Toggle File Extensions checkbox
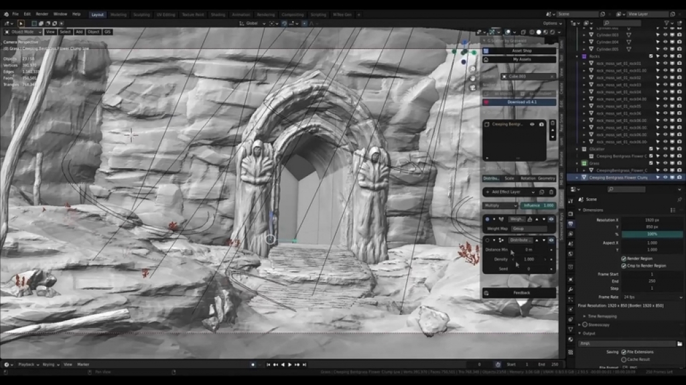 tap(624, 352)
